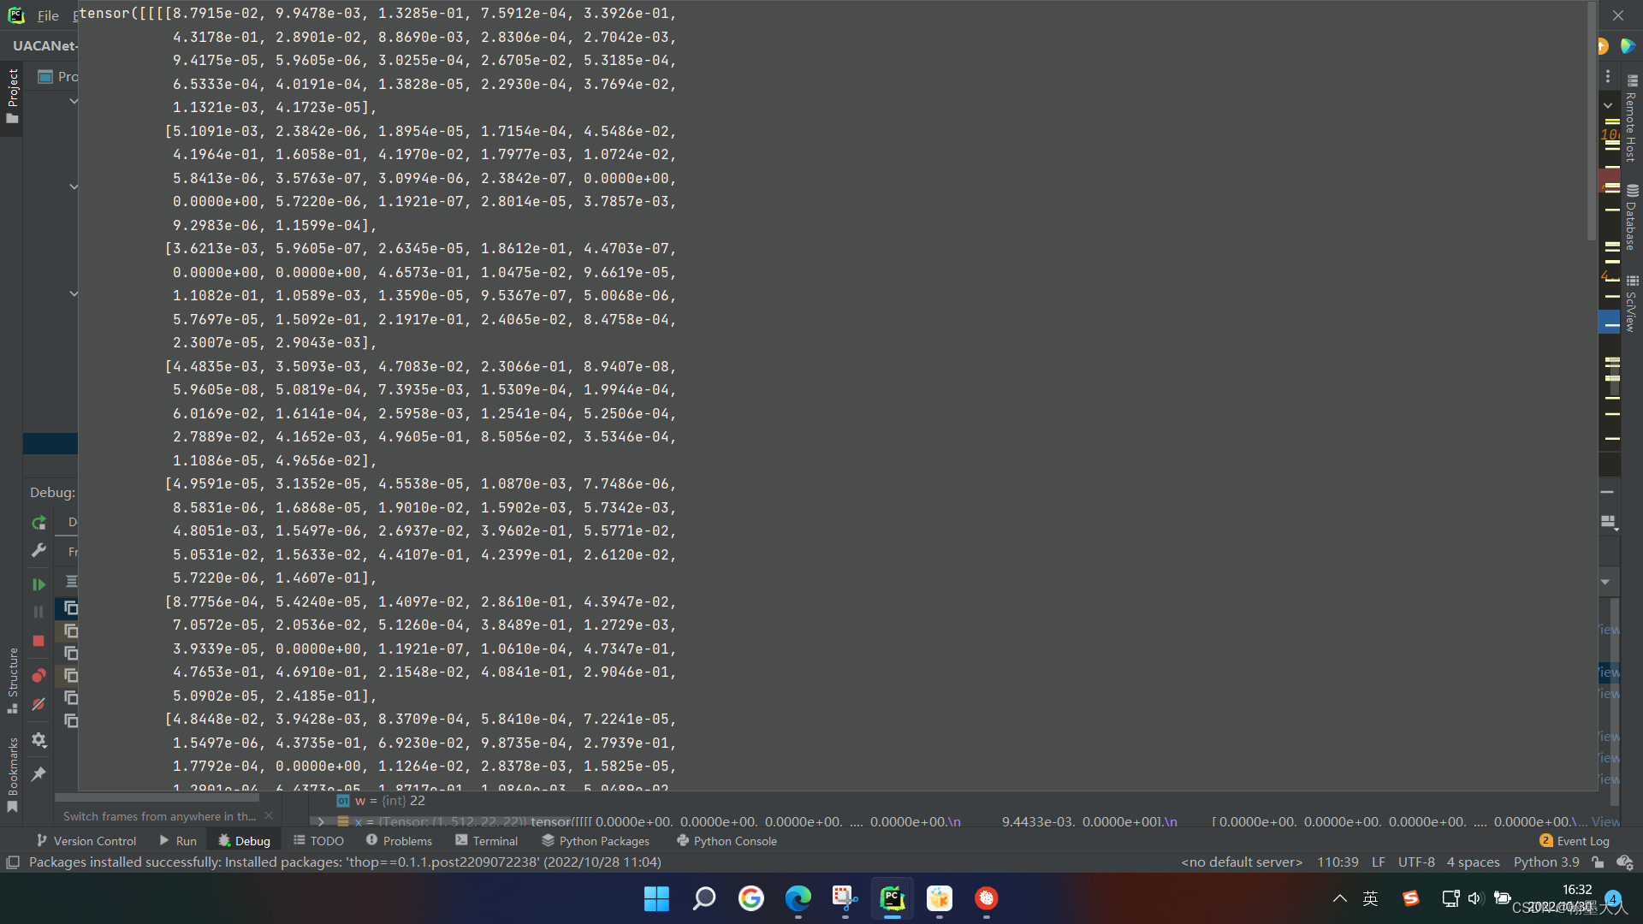Click the editor vertical kebab menu
This screenshot has height=924, width=1643.
(x=1608, y=76)
